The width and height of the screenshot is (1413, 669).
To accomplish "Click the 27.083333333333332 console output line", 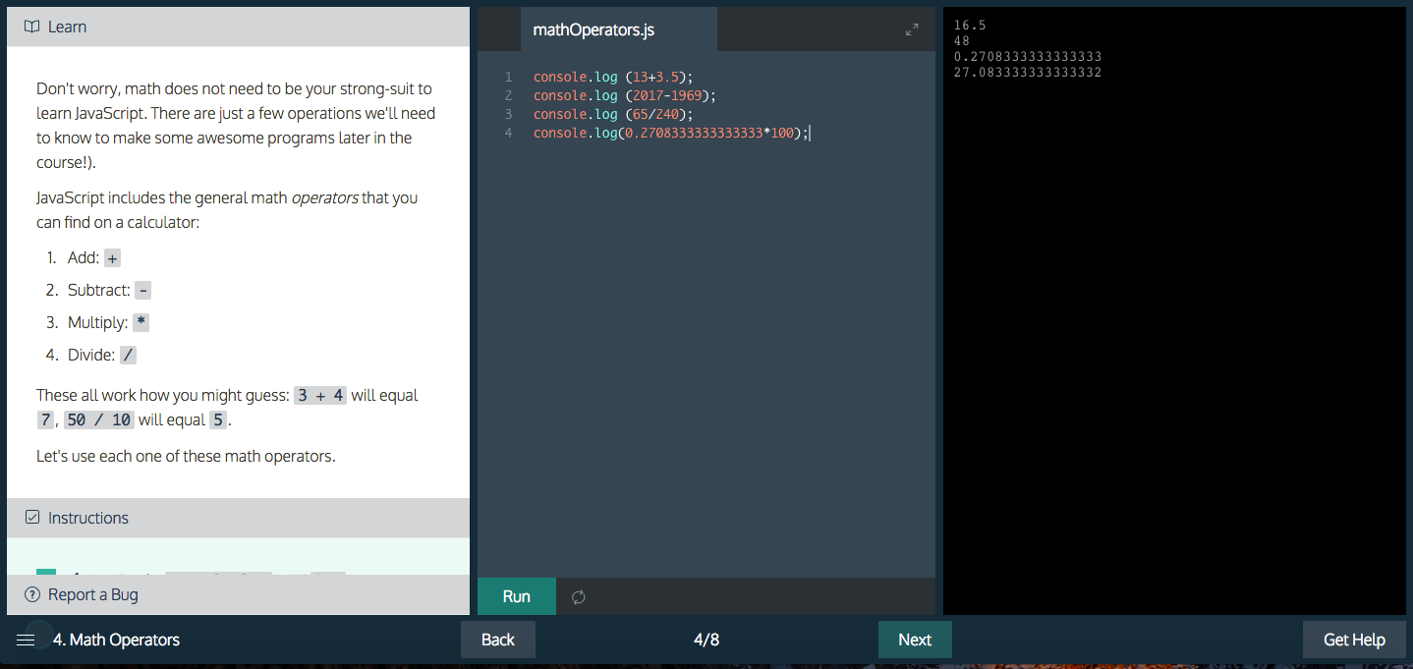I will coord(1028,73).
